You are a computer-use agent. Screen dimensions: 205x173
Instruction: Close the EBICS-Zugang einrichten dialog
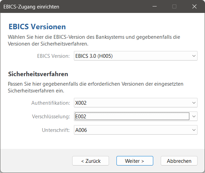[194, 6]
